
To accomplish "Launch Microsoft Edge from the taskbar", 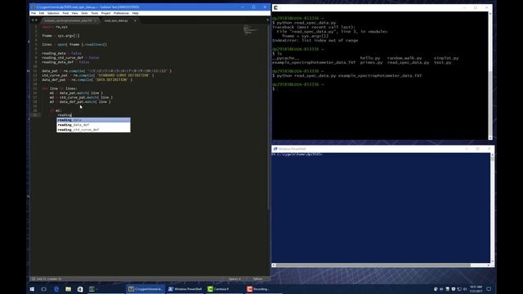I will tap(56, 289).
